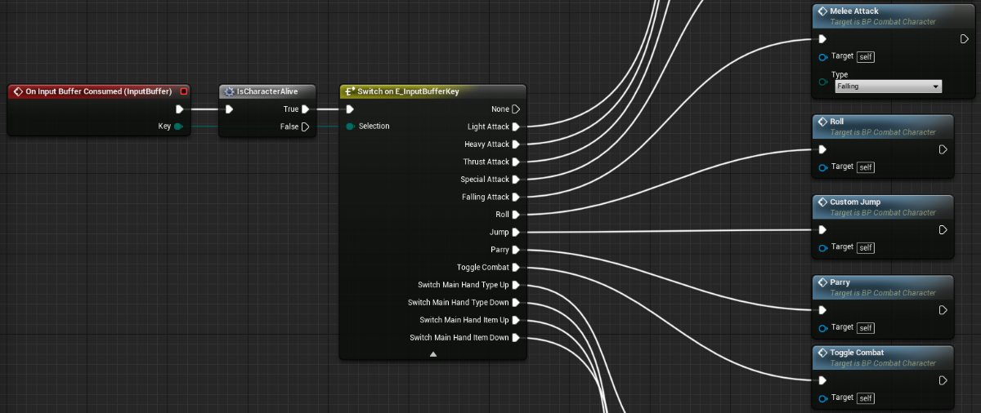Select the On Input Buffer Consumed event header
The image size is (981, 413).
click(x=98, y=91)
